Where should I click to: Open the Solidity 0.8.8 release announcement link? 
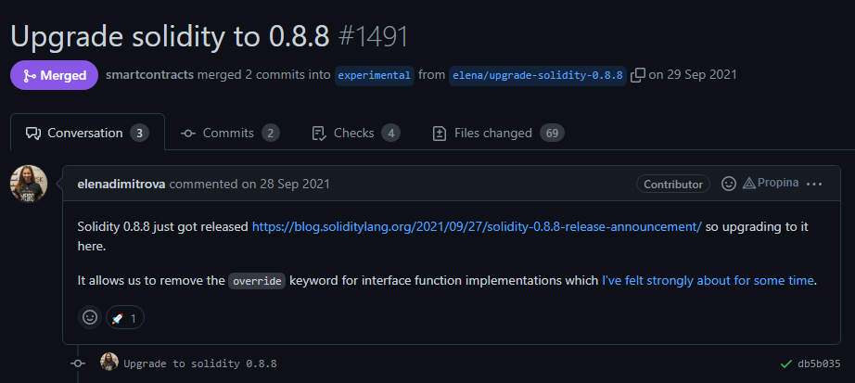477,225
